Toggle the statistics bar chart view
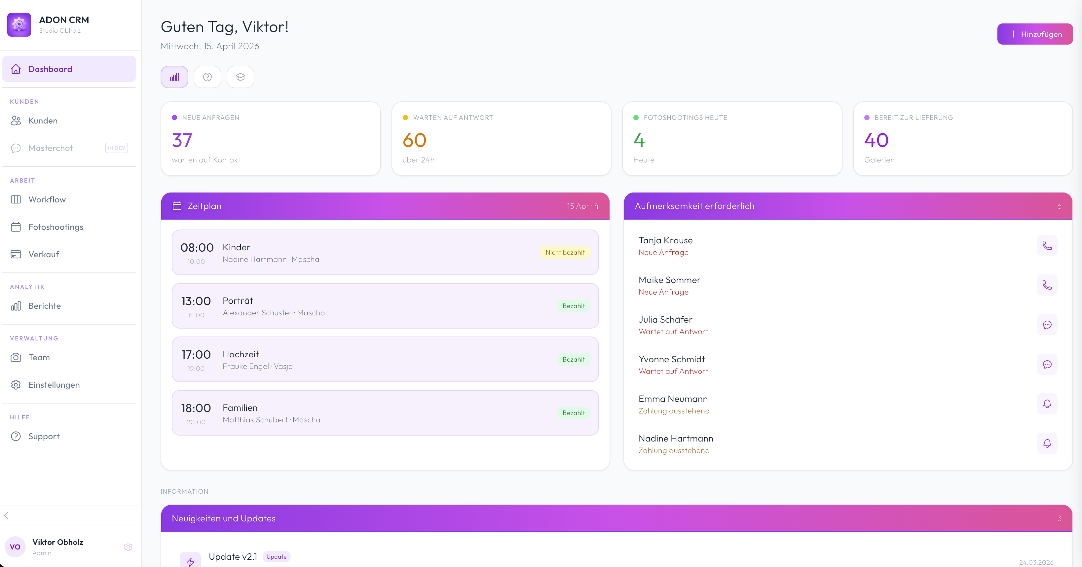 tap(174, 76)
